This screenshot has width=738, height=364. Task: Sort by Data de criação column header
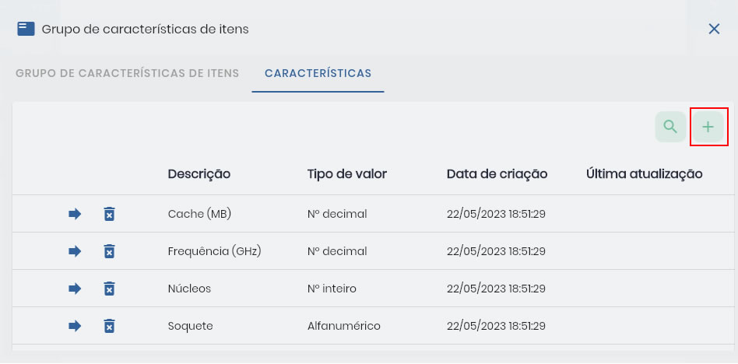497,174
